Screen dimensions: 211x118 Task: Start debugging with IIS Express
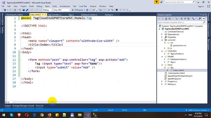click(x=77, y=10)
